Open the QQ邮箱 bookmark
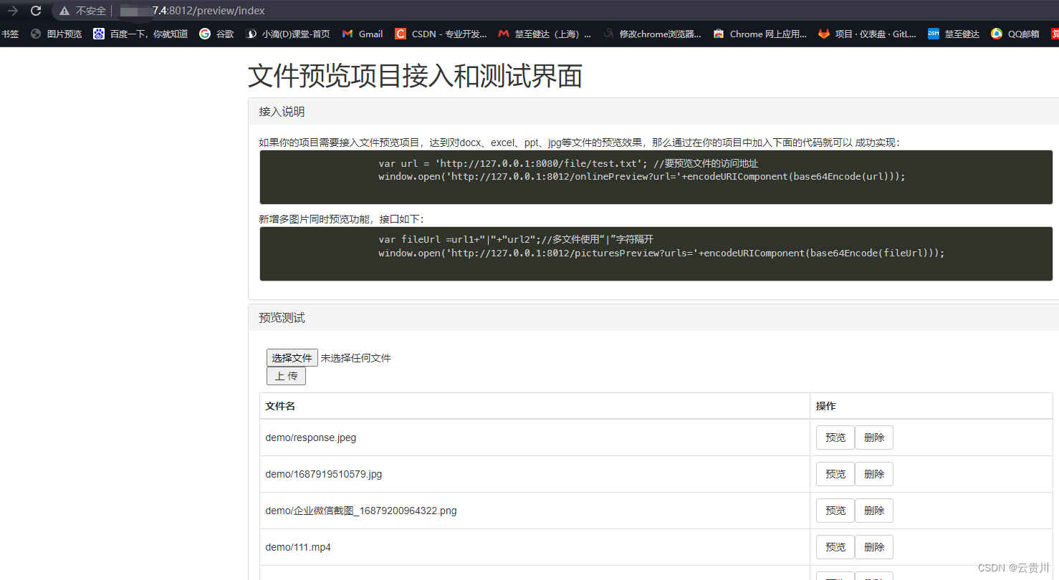The image size is (1059, 580). point(1015,33)
